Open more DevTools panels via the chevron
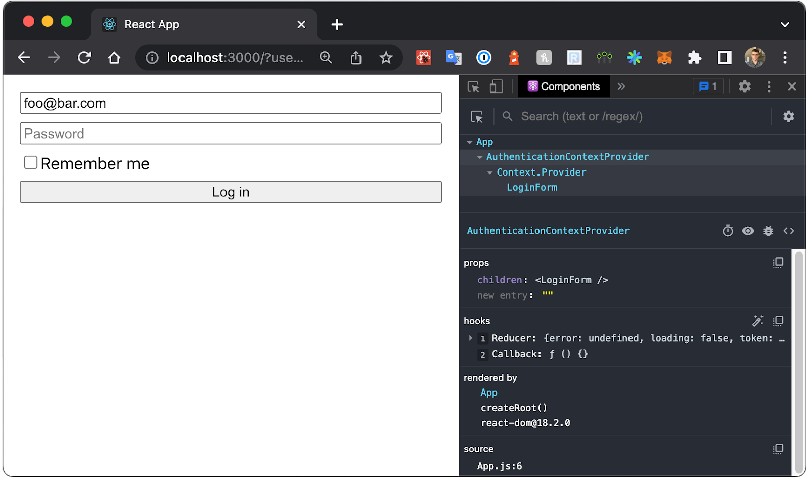 click(621, 86)
